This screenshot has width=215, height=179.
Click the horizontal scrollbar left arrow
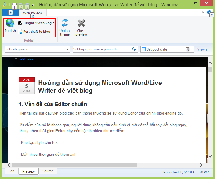(x=9, y=165)
